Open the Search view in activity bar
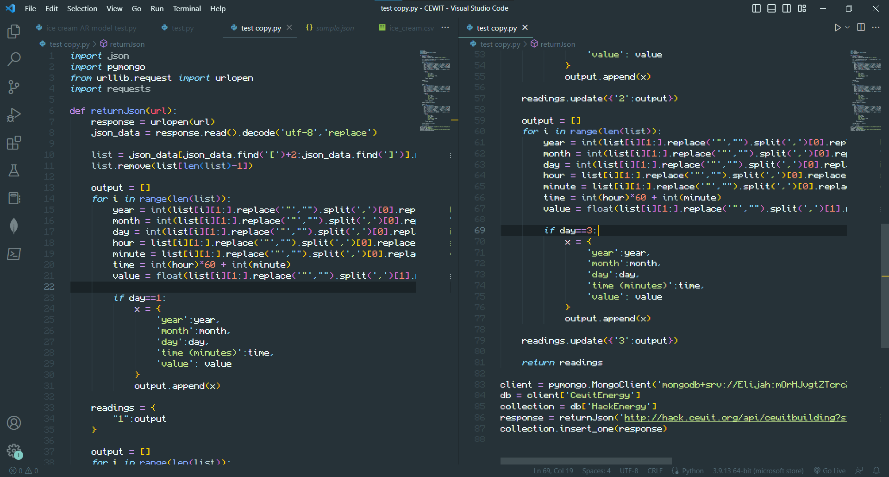 pos(14,59)
